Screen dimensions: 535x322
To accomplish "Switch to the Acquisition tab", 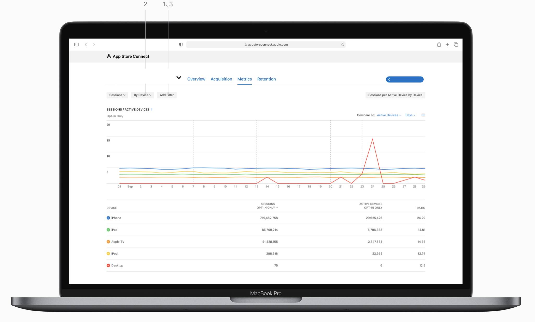I will [221, 79].
